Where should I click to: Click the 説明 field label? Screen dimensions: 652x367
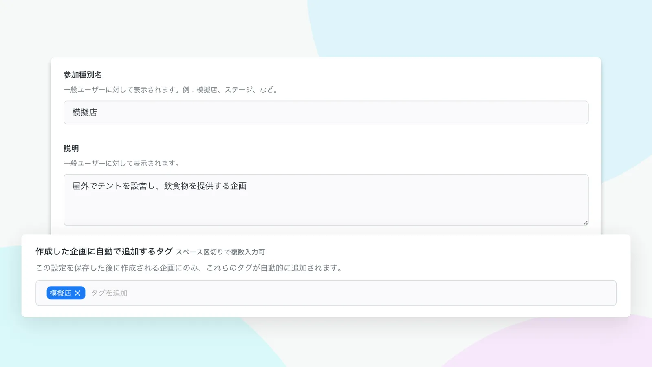[x=71, y=148]
